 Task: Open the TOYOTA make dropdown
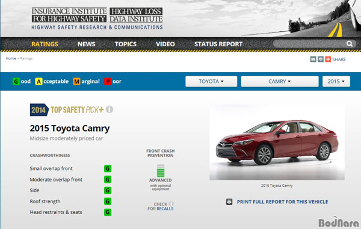211,81
